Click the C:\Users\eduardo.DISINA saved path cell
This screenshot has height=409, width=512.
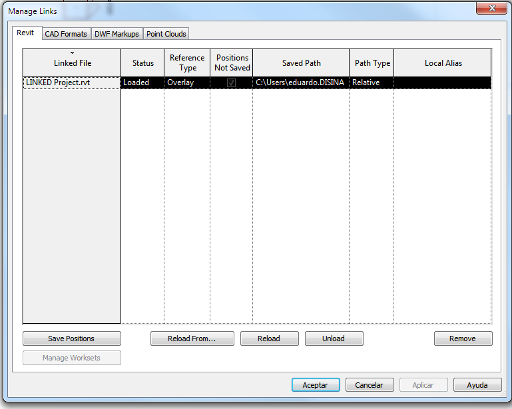[301, 82]
